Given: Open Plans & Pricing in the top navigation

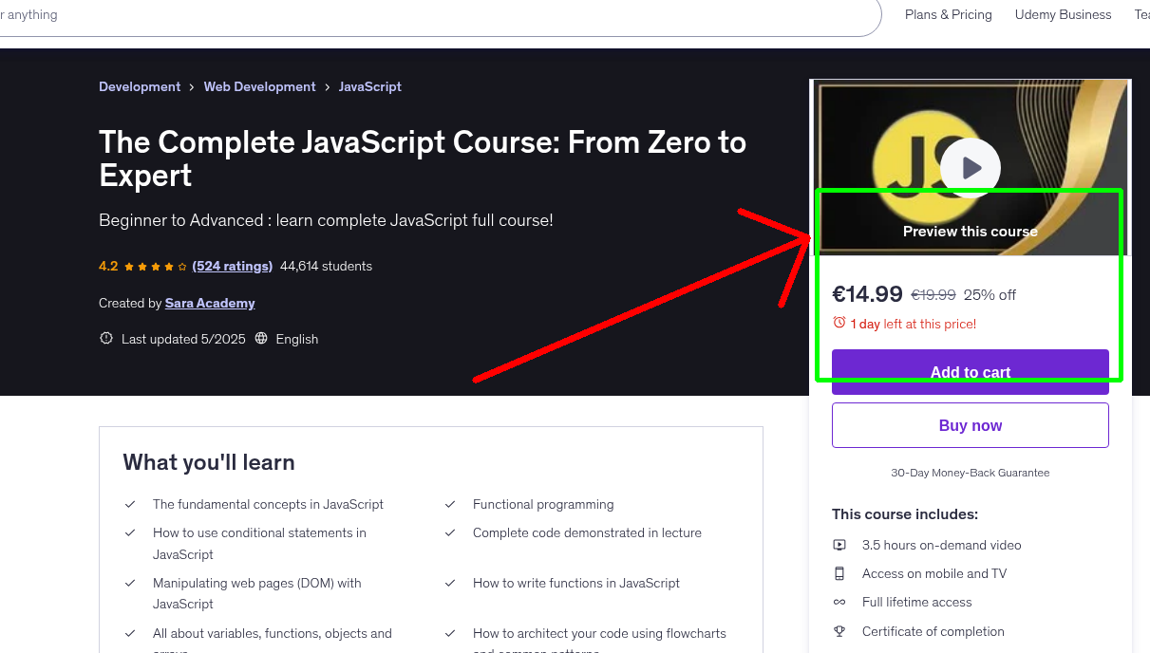Looking at the screenshot, I should (948, 14).
